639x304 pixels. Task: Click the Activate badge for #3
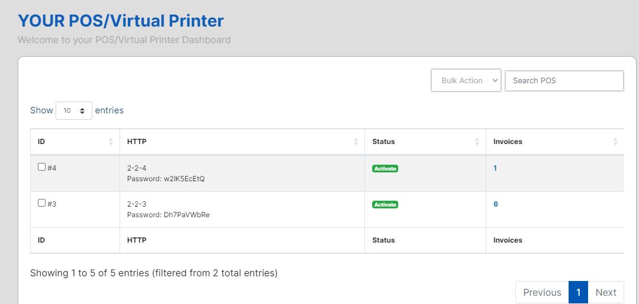(385, 204)
